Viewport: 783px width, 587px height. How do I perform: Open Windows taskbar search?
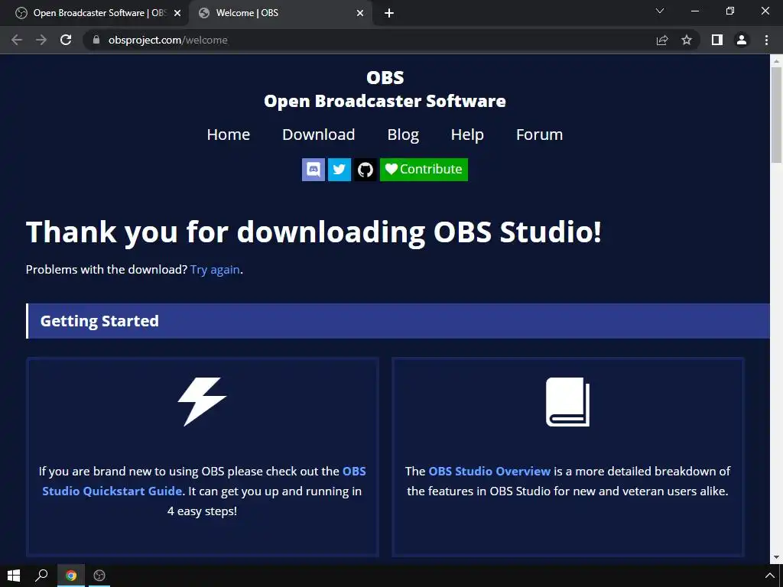click(x=41, y=576)
